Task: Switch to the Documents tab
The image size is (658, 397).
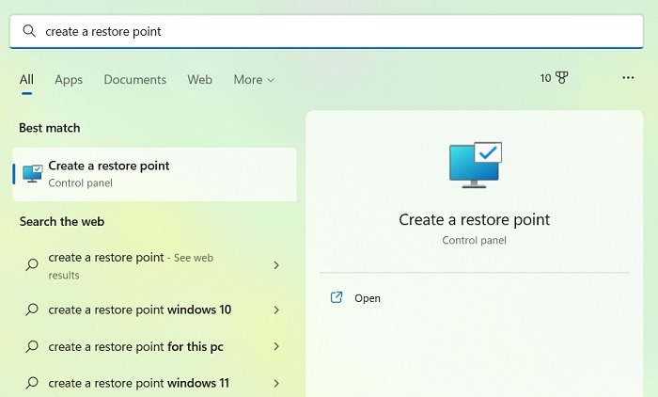Action: point(134,79)
